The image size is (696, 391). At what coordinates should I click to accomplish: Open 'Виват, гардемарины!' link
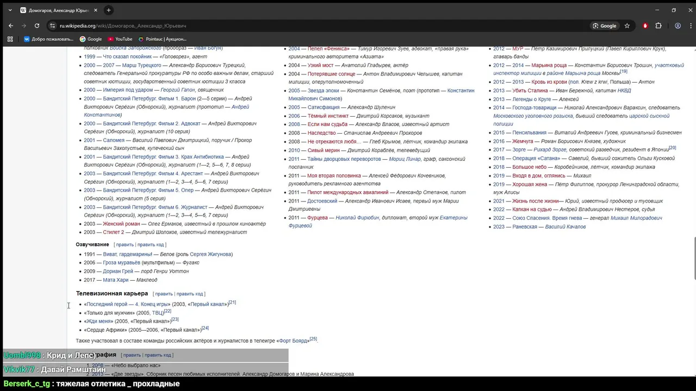pyautogui.click(x=127, y=254)
